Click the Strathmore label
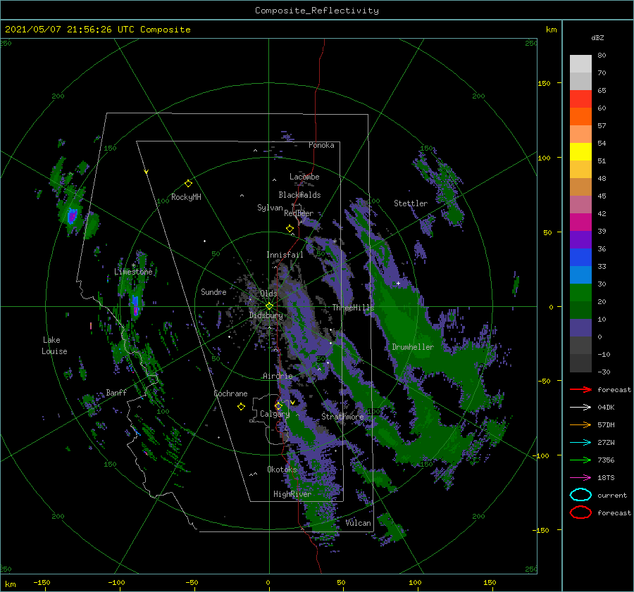 pyautogui.click(x=342, y=417)
